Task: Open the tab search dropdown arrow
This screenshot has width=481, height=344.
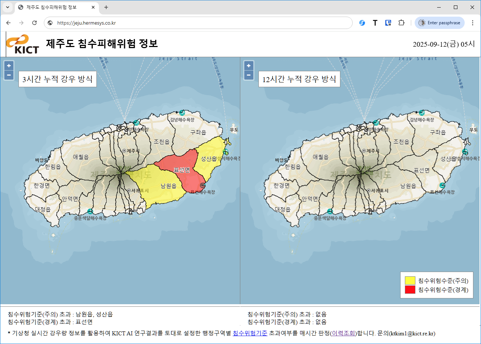Action: click(7, 7)
